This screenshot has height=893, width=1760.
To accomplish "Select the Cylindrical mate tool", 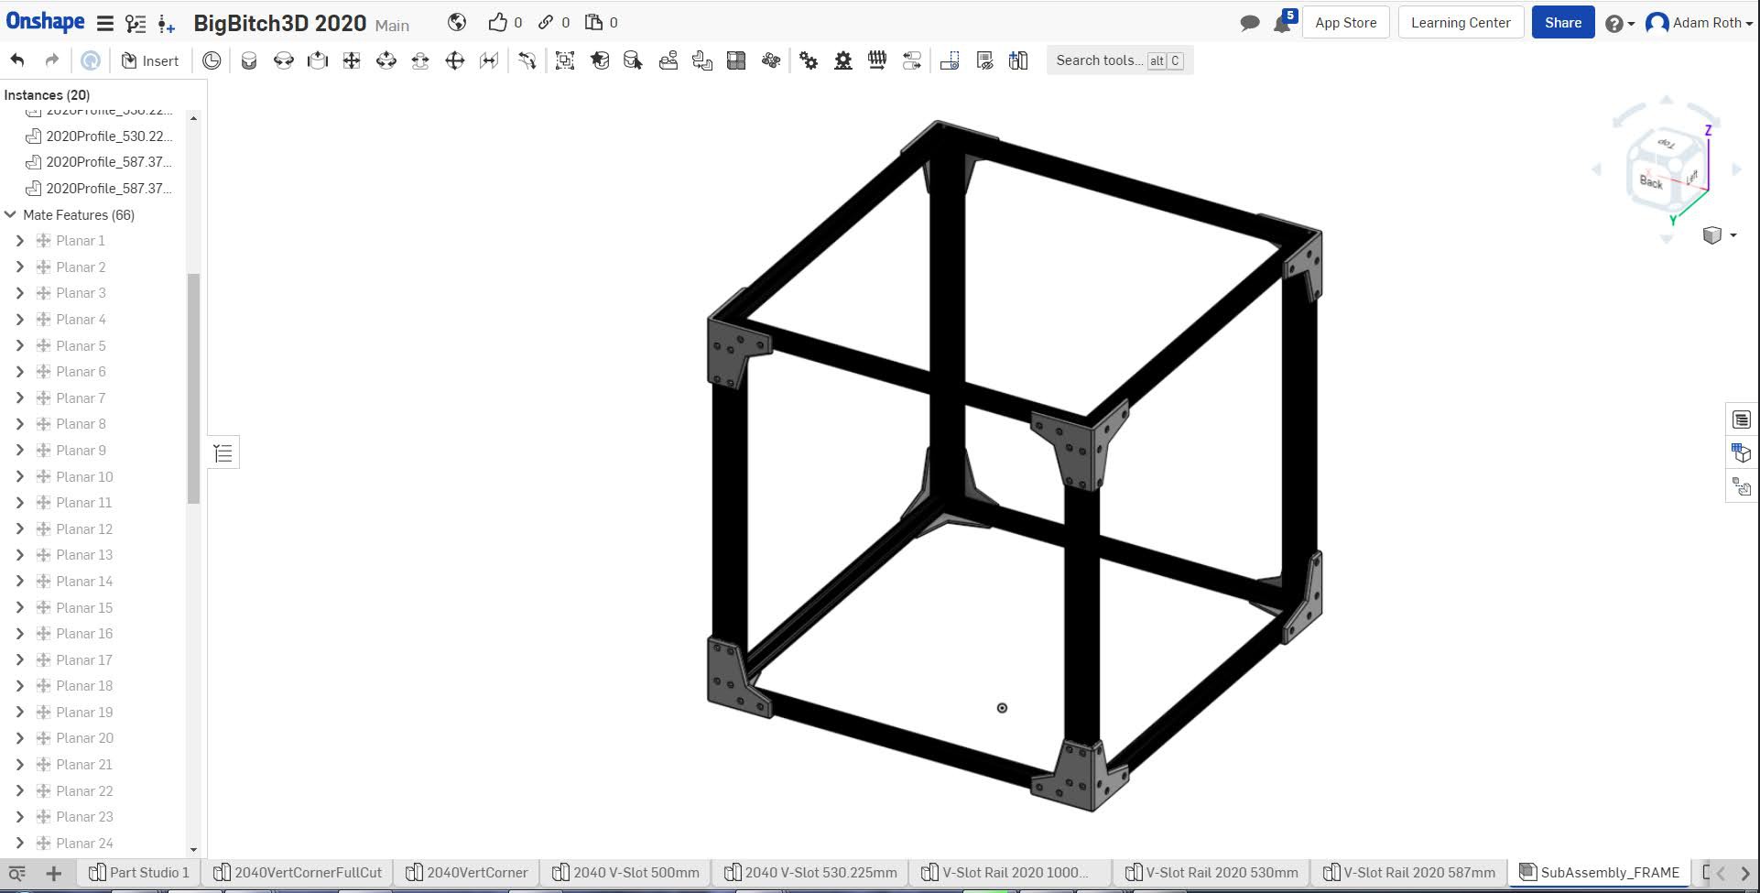I will [386, 60].
